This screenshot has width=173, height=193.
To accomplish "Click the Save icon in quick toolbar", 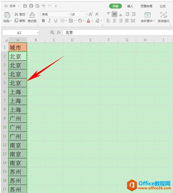I will (25, 6).
